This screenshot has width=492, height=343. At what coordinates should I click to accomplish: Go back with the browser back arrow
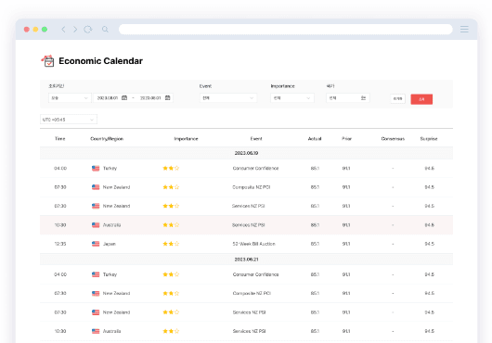(x=63, y=30)
